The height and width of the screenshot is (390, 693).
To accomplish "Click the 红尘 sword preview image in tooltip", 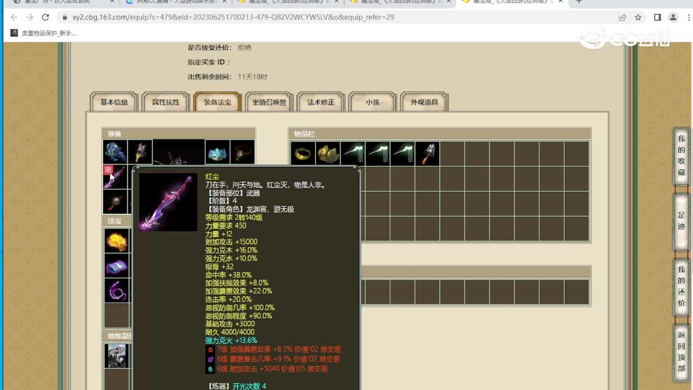I will pyautogui.click(x=168, y=202).
